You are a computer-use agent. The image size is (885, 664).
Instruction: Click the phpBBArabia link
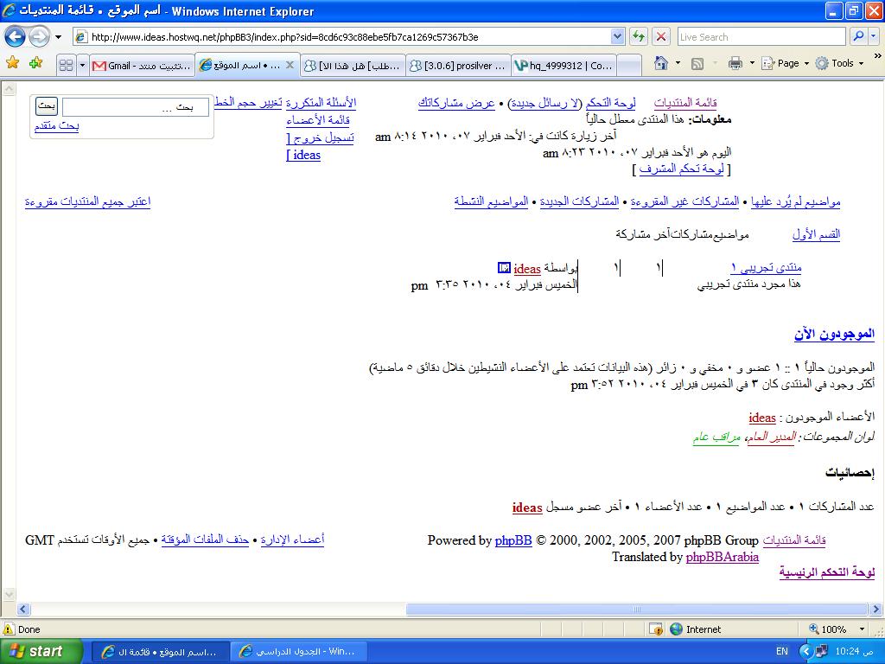tap(722, 557)
